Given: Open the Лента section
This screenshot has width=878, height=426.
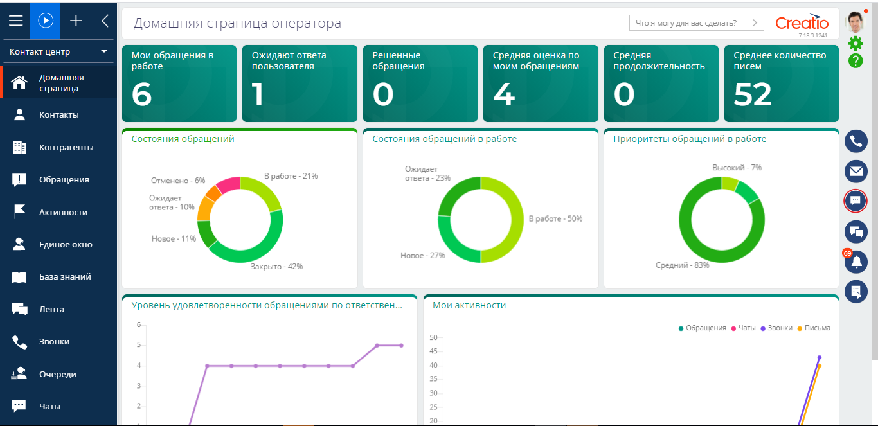Looking at the screenshot, I should click(x=58, y=309).
